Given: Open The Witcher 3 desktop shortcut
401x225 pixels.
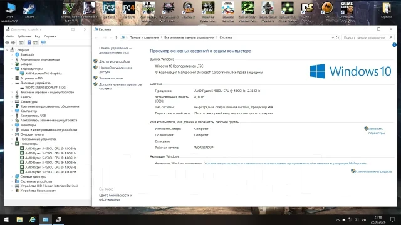Looking at the screenshot, I should point(169,12).
